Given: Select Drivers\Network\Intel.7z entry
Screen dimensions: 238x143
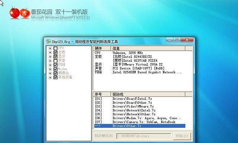Looking at the screenshot, I should click(x=140, y=110).
